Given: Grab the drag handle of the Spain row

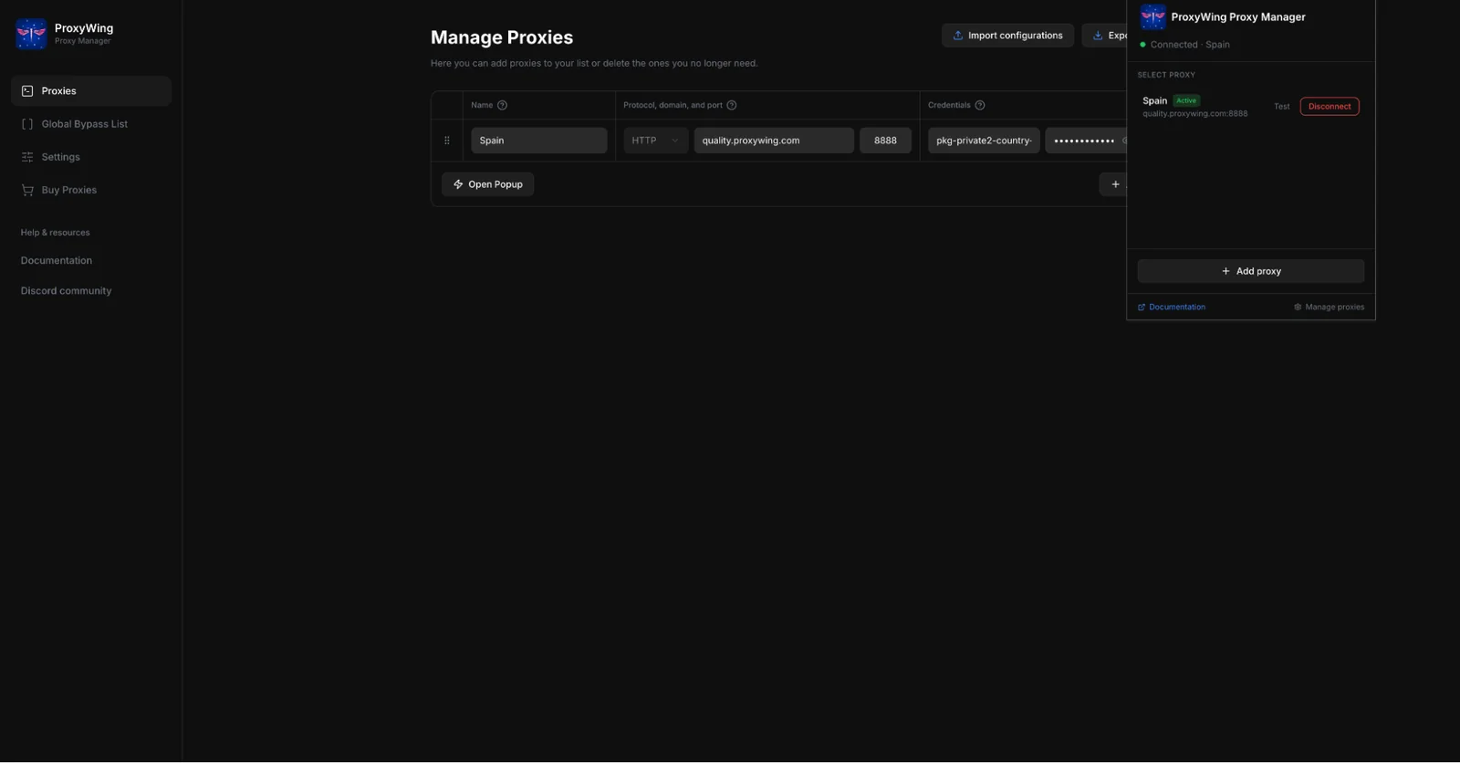Looking at the screenshot, I should click(446, 141).
